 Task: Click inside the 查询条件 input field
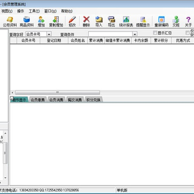[110, 34]
